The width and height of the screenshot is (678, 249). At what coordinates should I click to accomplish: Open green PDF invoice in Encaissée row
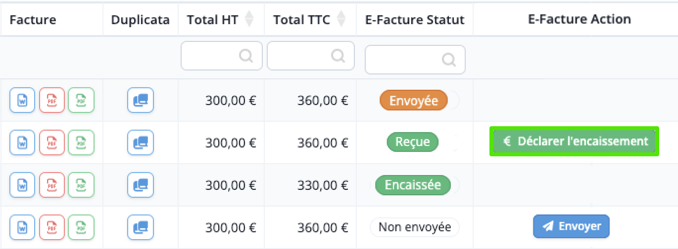click(81, 185)
